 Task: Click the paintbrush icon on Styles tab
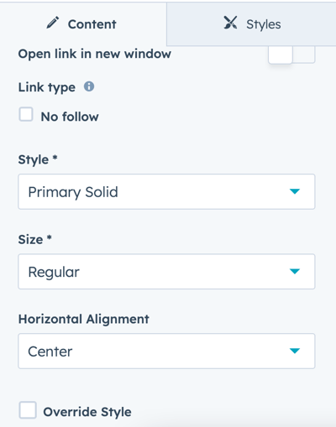[x=230, y=23]
